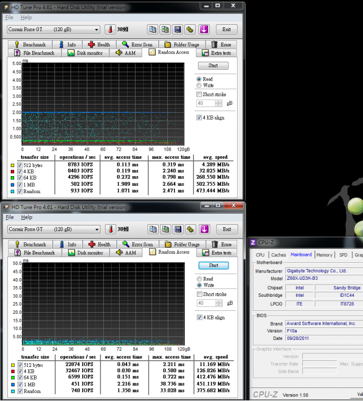Click short stroke size stepper in top HD Tune
Image resolution: width=363 pixels, height=401 pixels.
[x=218, y=103]
